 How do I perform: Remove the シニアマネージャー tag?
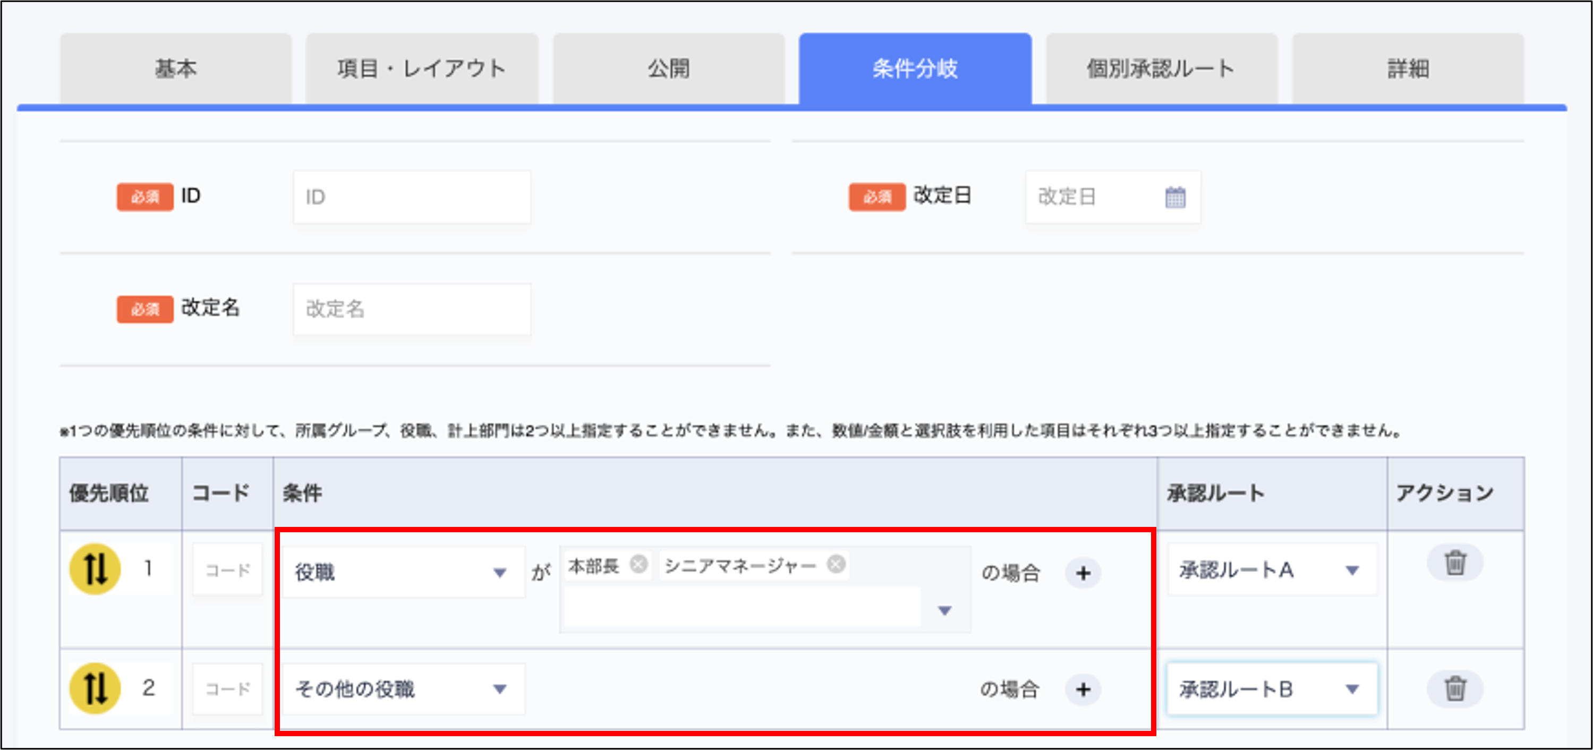pos(836,564)
